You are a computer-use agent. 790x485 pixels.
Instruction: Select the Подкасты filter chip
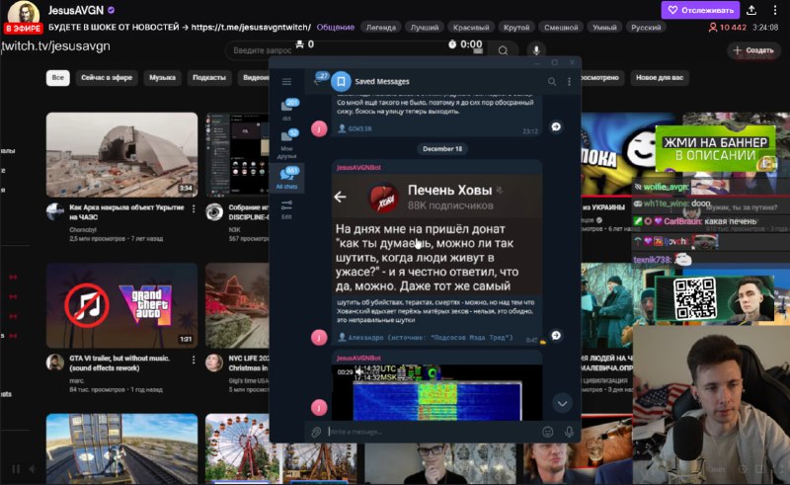[209, 78]
